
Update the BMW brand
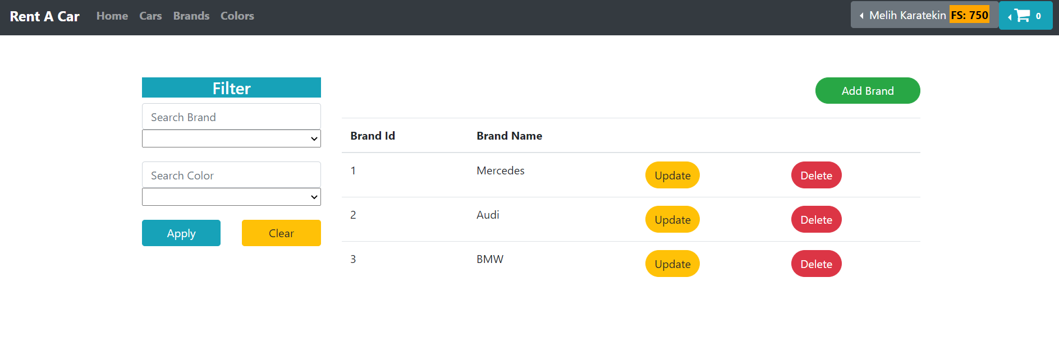pyautogui.click(x=672, y=264)
